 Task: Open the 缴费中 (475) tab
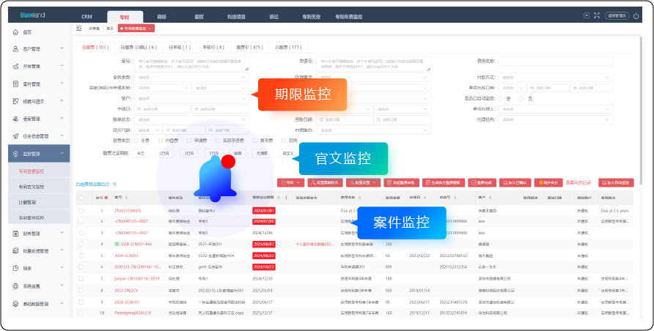(x=249, y=48)
